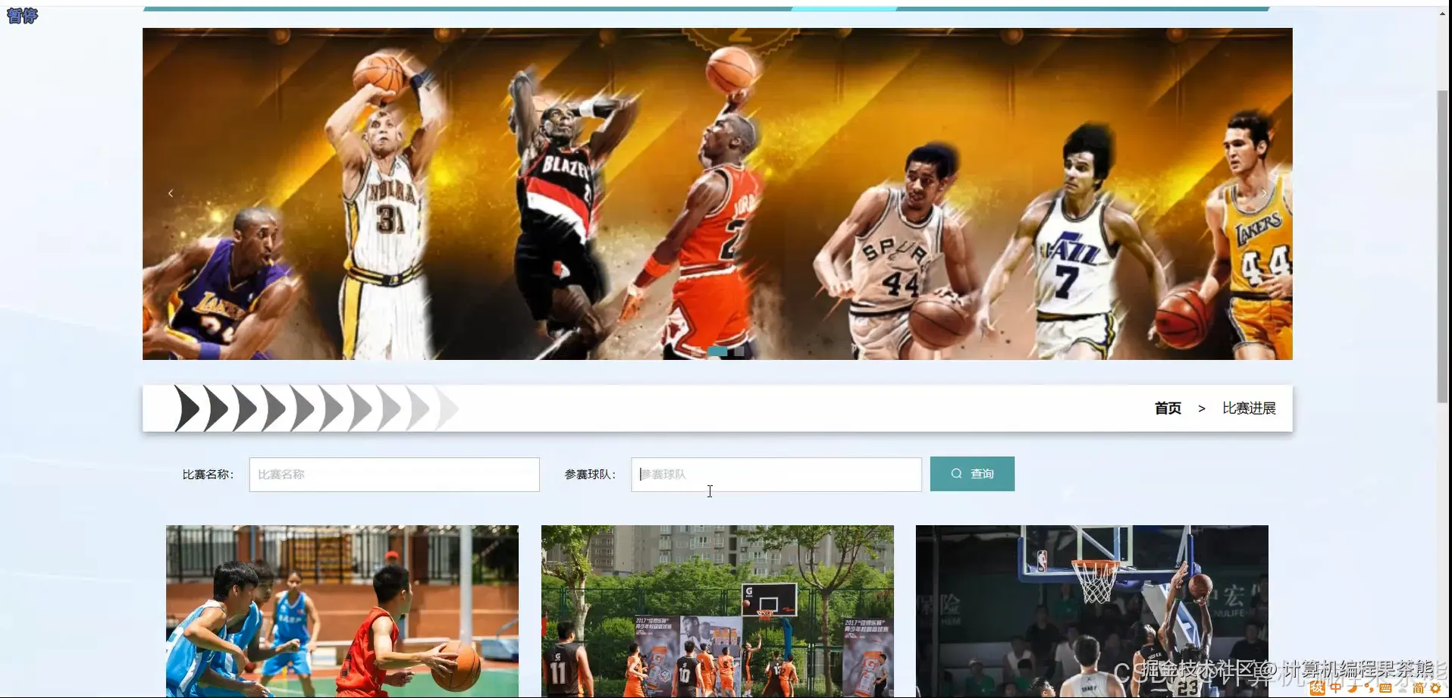Viewport: 1452px width, 698px height.
Task: Click the page vertical scrollbar thumb
Action: point(1442,246)
